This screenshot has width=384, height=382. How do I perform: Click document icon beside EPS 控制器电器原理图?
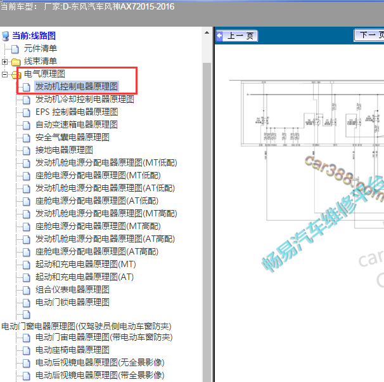[x=27, y=112]
